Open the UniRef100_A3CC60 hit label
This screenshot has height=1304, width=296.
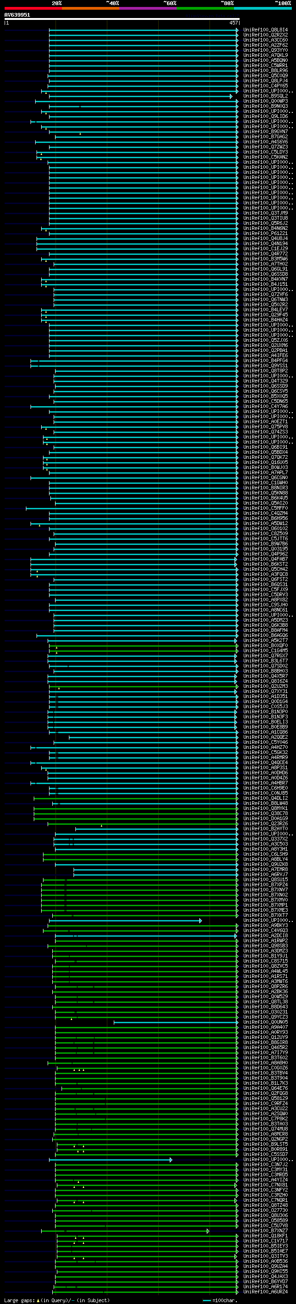pos(265,40)
